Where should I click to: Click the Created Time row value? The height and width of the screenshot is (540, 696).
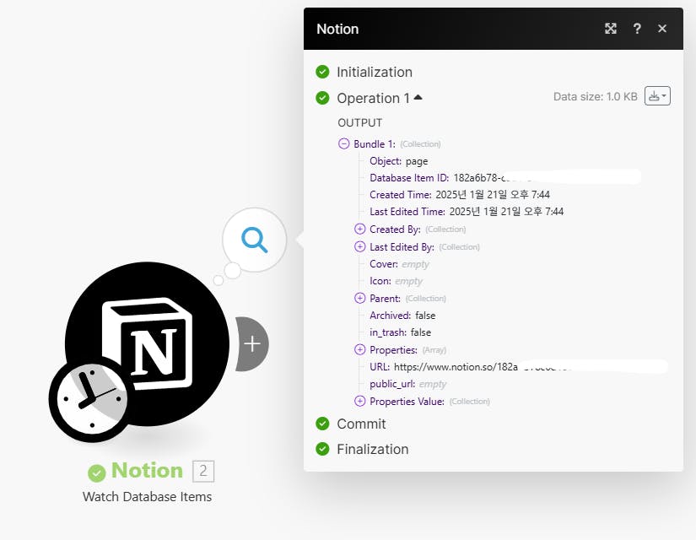coord(493,195)
